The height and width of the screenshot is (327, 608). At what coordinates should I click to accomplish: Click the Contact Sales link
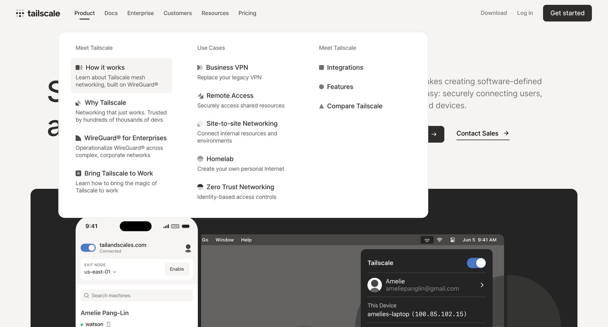click(483, 134)
